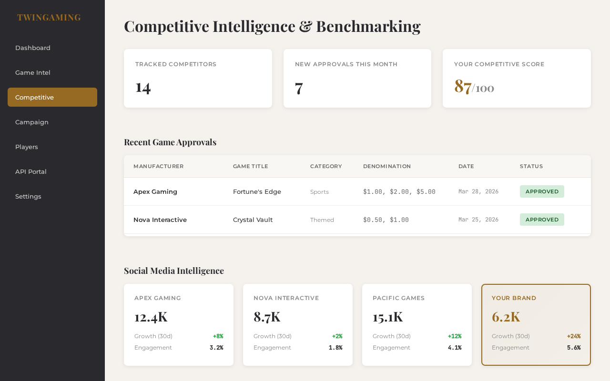
Task: Open the Campaign section
Action: [31, 122]
